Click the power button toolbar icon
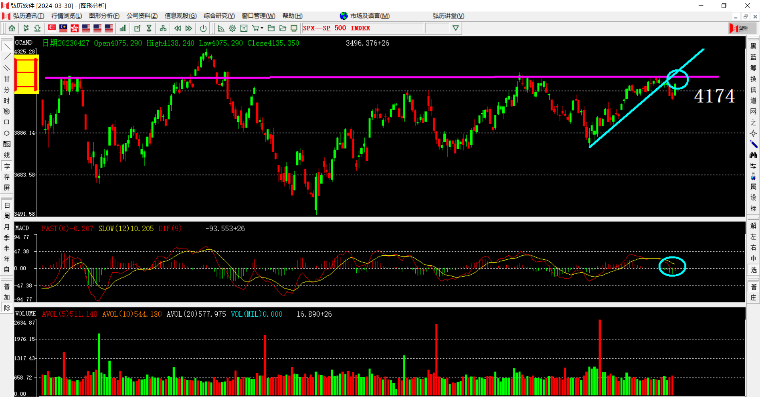760x397 pixels. point(203,28)
